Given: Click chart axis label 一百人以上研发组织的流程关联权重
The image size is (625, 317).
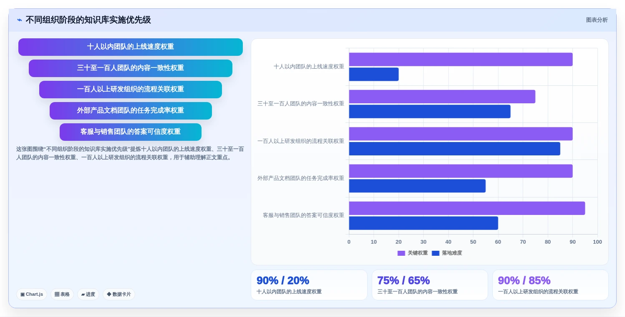Looking at the screenshot, I should pos(301,141).
